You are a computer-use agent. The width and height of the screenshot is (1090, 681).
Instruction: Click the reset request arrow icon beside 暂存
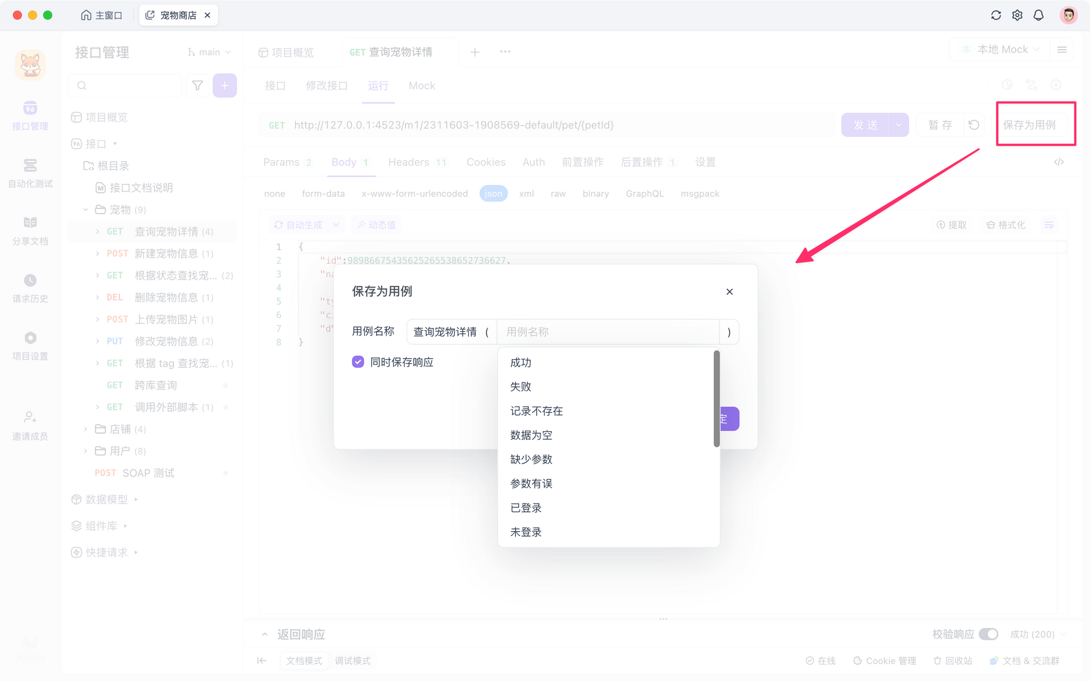click(x=974, y=125)
